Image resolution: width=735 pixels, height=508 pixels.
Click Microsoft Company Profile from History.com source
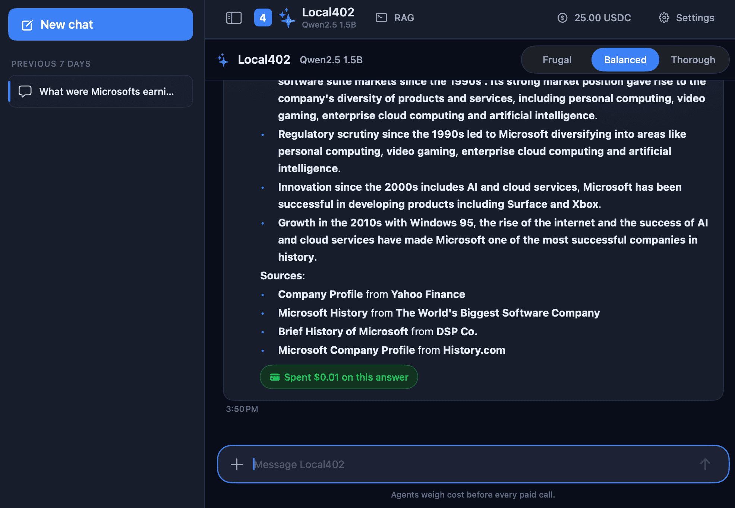coord(391,350)
